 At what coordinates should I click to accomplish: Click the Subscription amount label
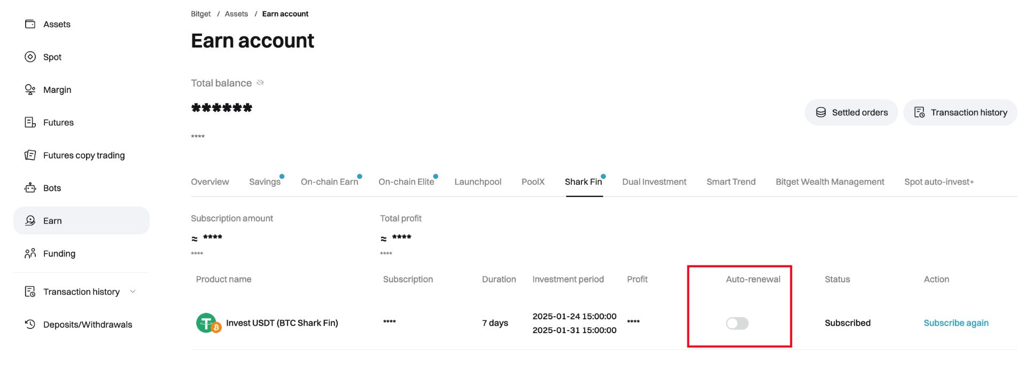click(232, 218)
